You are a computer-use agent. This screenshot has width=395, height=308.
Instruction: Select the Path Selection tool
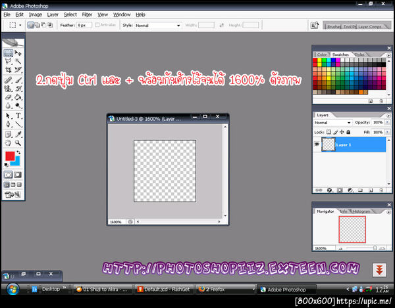pos(9,116)
